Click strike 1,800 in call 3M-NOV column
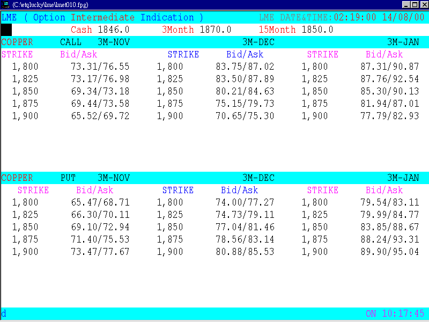429x322 pixels. point(25,66)
